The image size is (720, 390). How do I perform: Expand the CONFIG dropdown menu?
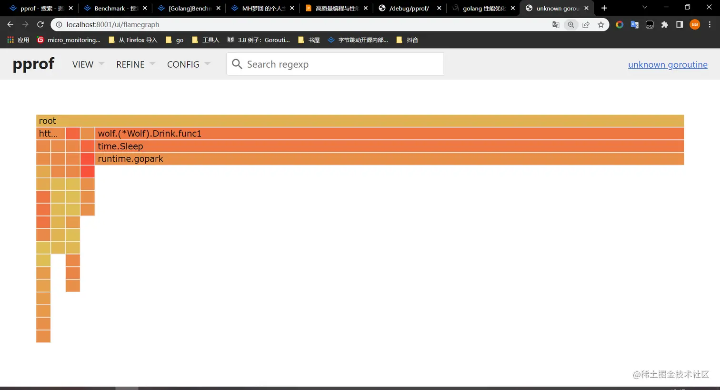pyautogui.click(x=189, y=64)
